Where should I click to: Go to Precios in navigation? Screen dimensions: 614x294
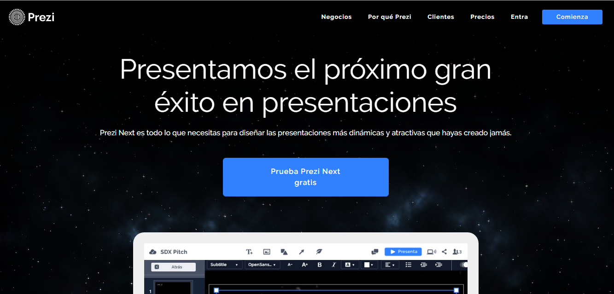coord(482,17)
